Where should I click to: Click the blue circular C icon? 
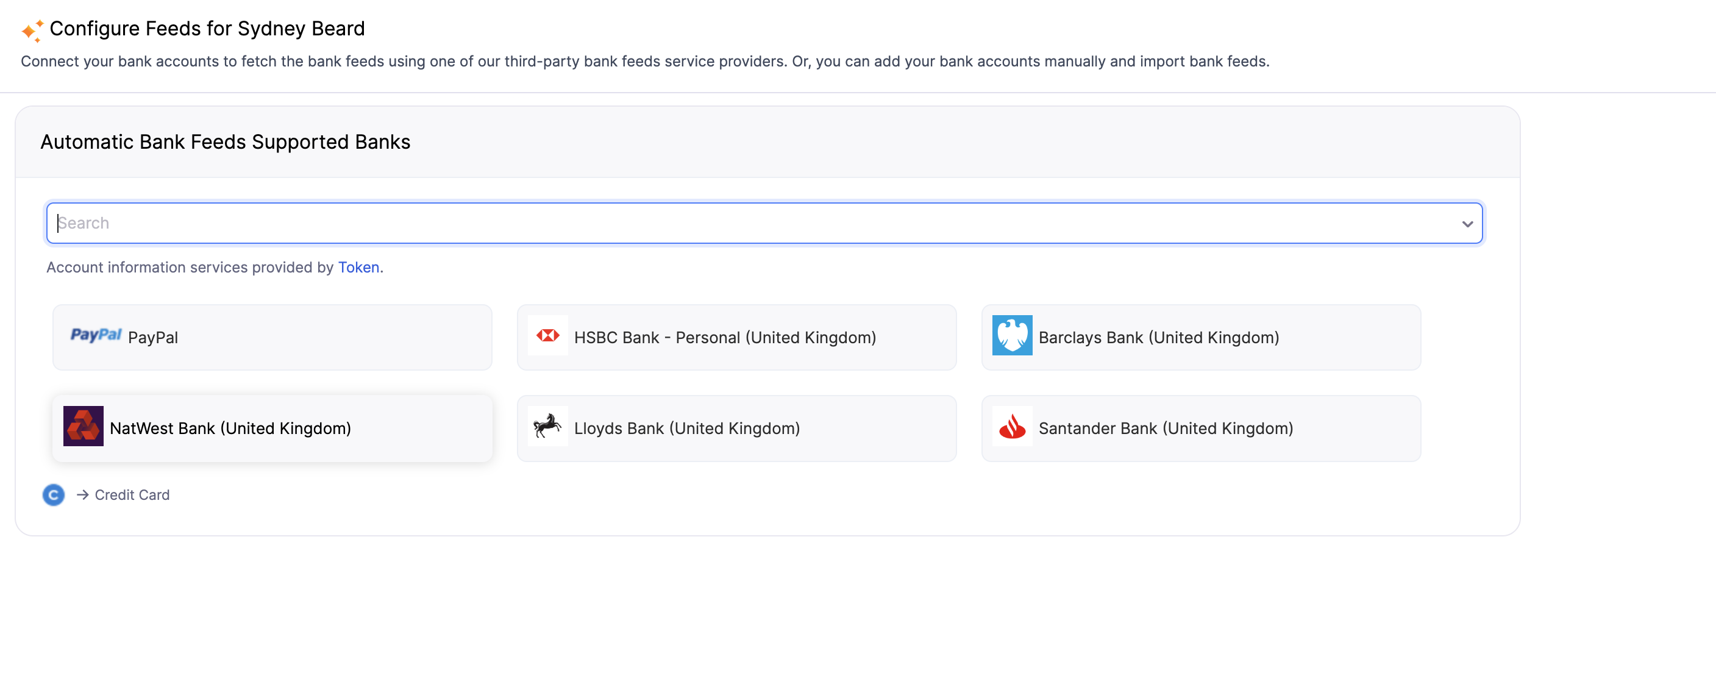[53, 495]
